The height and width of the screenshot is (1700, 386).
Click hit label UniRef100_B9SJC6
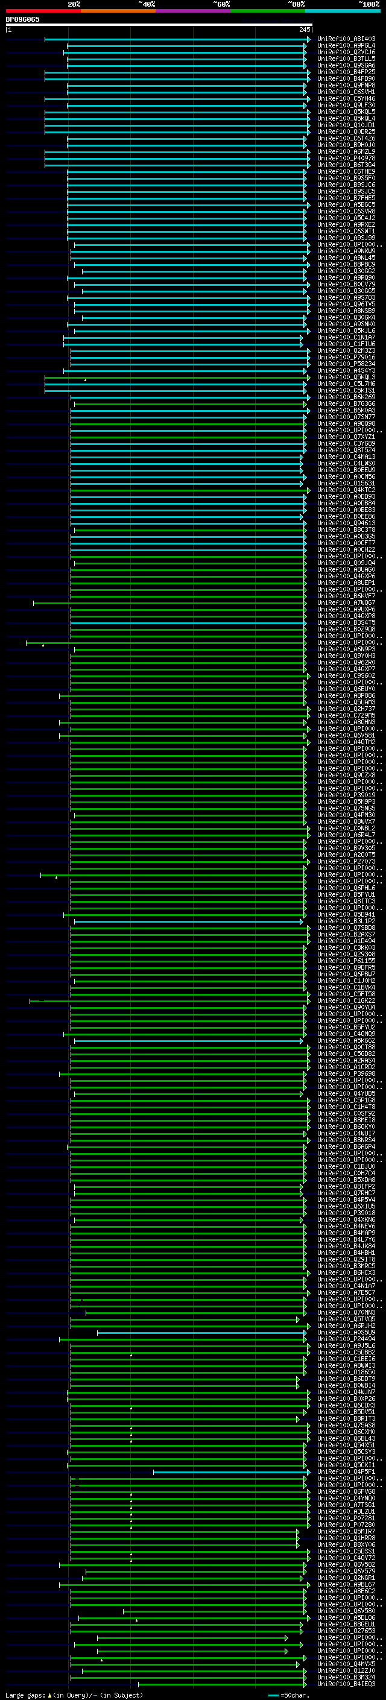click(346, 185)
